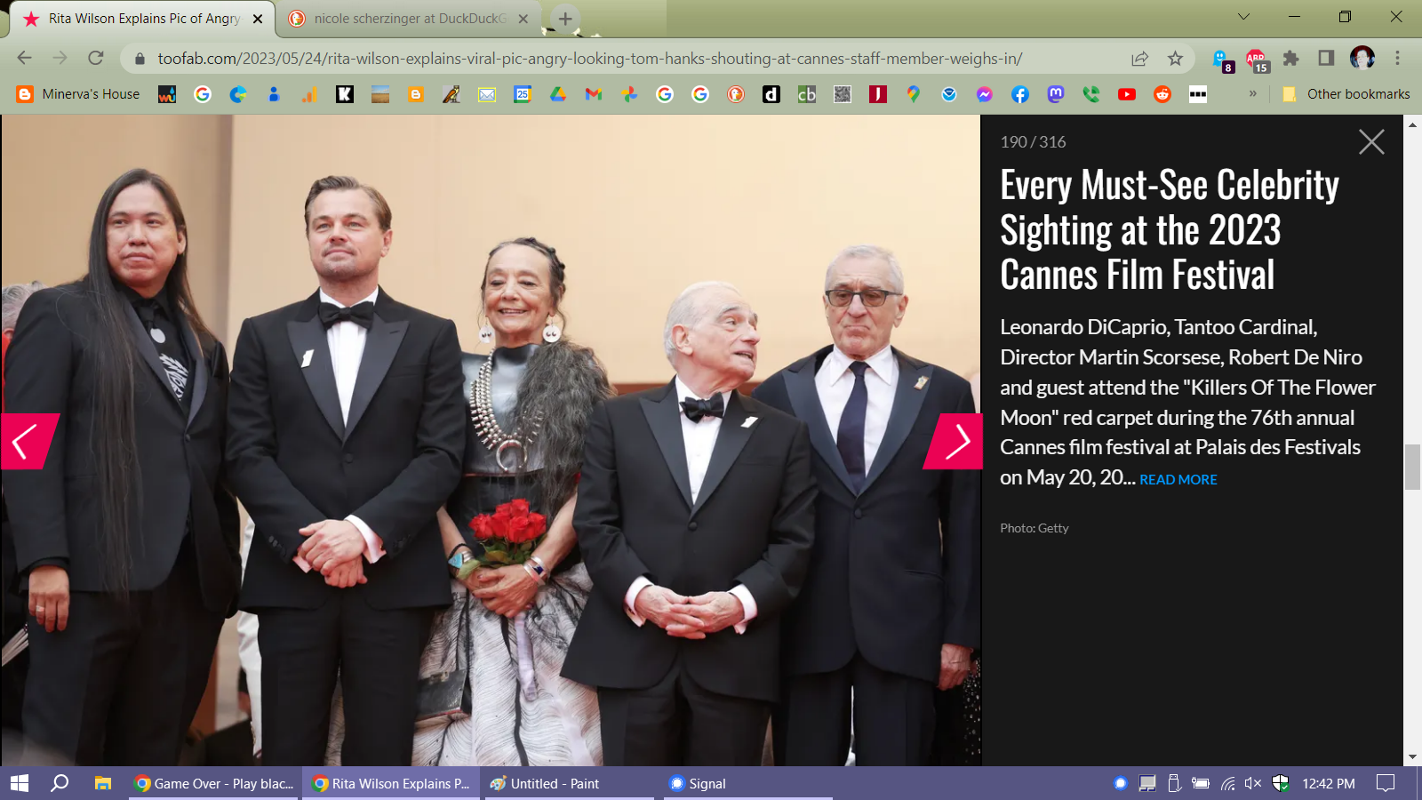Open the 12:42 PM clock flyout
Screen dimensions: 1422x800
[x=1329, y=783]
